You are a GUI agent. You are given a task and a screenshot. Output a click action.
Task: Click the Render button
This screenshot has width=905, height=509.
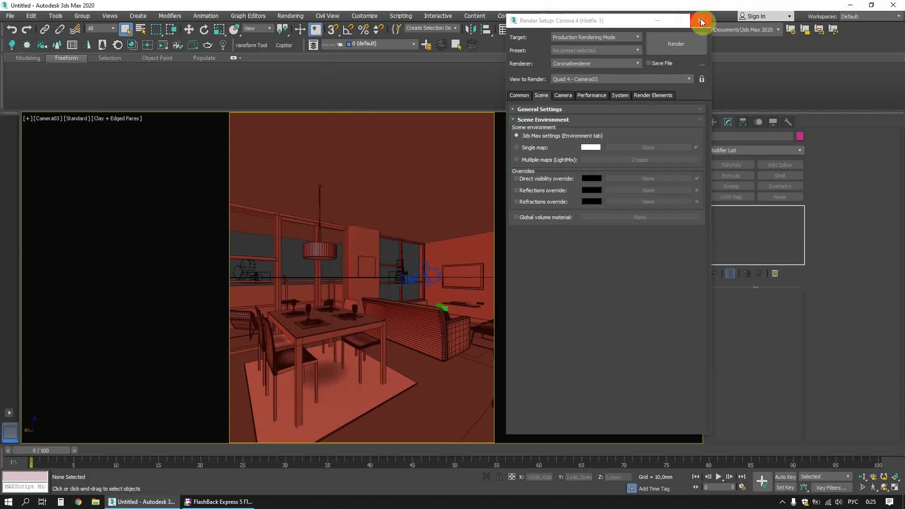point(676,44)
